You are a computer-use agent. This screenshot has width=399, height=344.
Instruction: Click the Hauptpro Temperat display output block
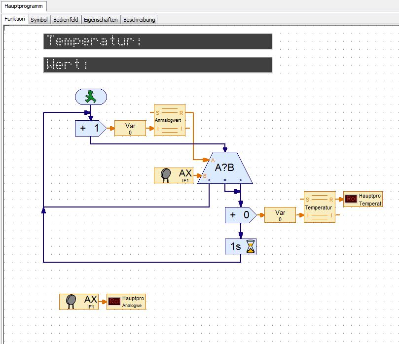coord(363,200)
